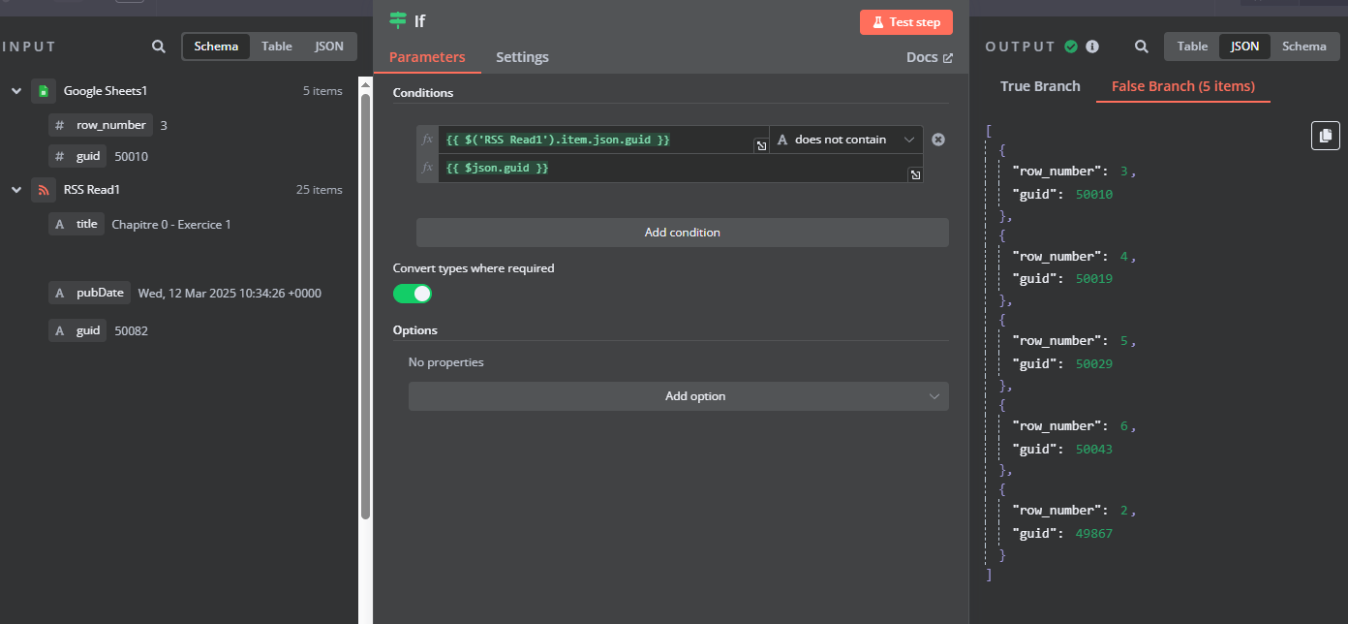Toggle Convert types where required switch

[x=413, y=294]
